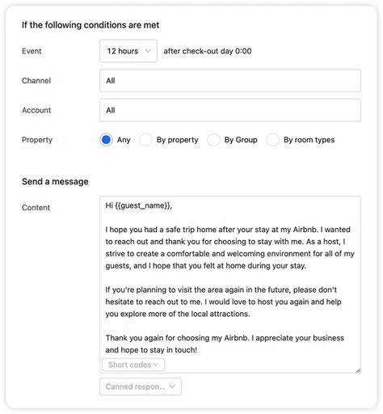This screenshot has width=383, height=414.
Task: Click the Account field showing All
Action: pos(230,110)
